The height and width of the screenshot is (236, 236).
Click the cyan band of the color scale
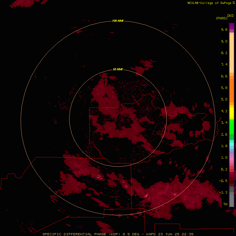[232, 144]
